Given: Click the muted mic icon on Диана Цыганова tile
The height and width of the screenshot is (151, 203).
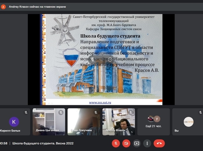Looking at the screenshot, I should coord(61,113).
